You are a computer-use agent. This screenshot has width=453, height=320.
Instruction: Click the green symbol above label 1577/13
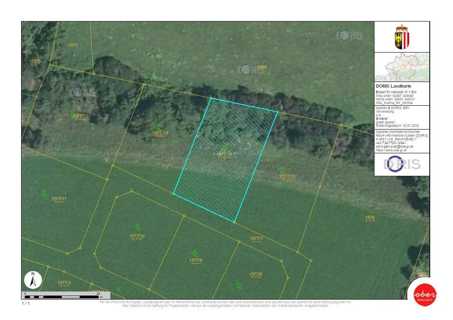click(159, 127)
